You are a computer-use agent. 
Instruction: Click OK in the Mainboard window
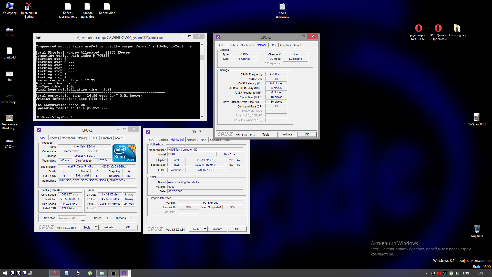(x=237, y=229)
